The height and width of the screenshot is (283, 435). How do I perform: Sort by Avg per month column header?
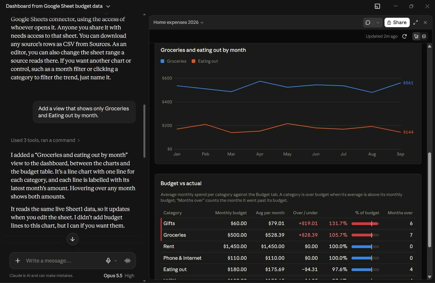[x=270, y=213]
